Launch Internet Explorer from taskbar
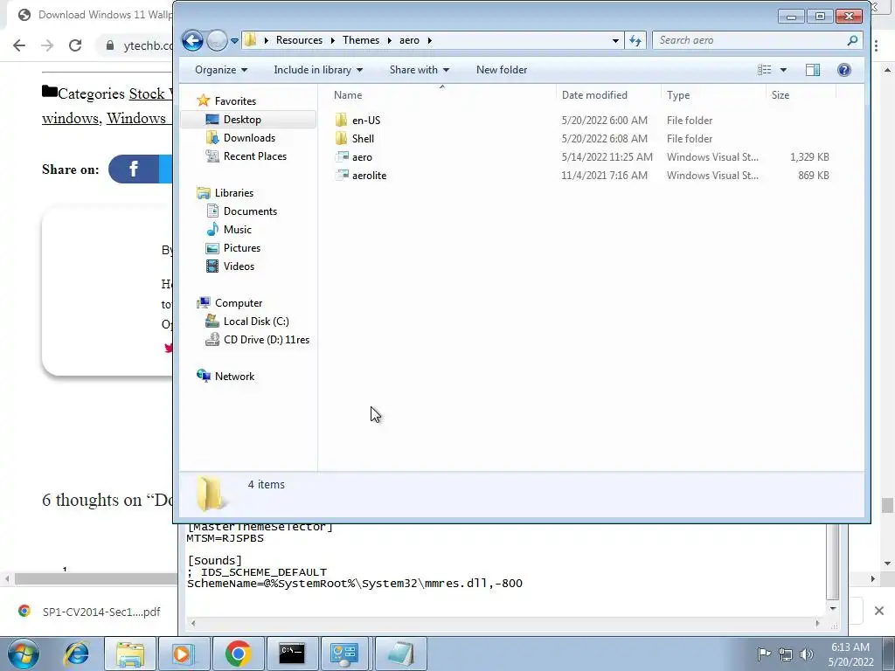 pyautogui.click(x=77, y=654)
